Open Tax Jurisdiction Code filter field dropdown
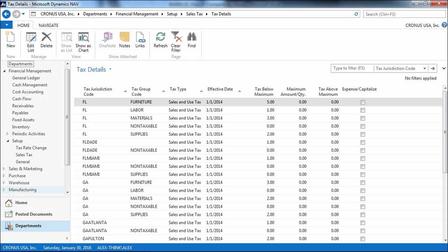The image size is (448, 252). [425, 68]
